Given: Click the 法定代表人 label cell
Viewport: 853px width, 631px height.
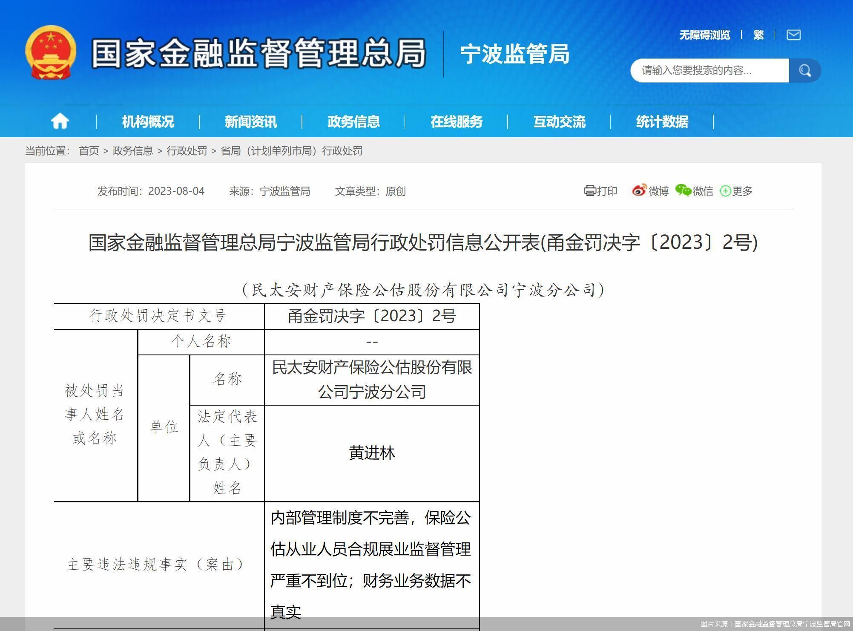Looking at the screenshot, I should pyautogui.click(x=227, y=453).
